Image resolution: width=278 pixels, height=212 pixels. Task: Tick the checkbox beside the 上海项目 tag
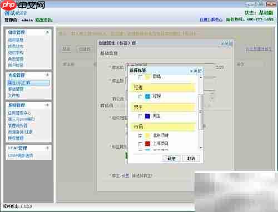[140, 144]
